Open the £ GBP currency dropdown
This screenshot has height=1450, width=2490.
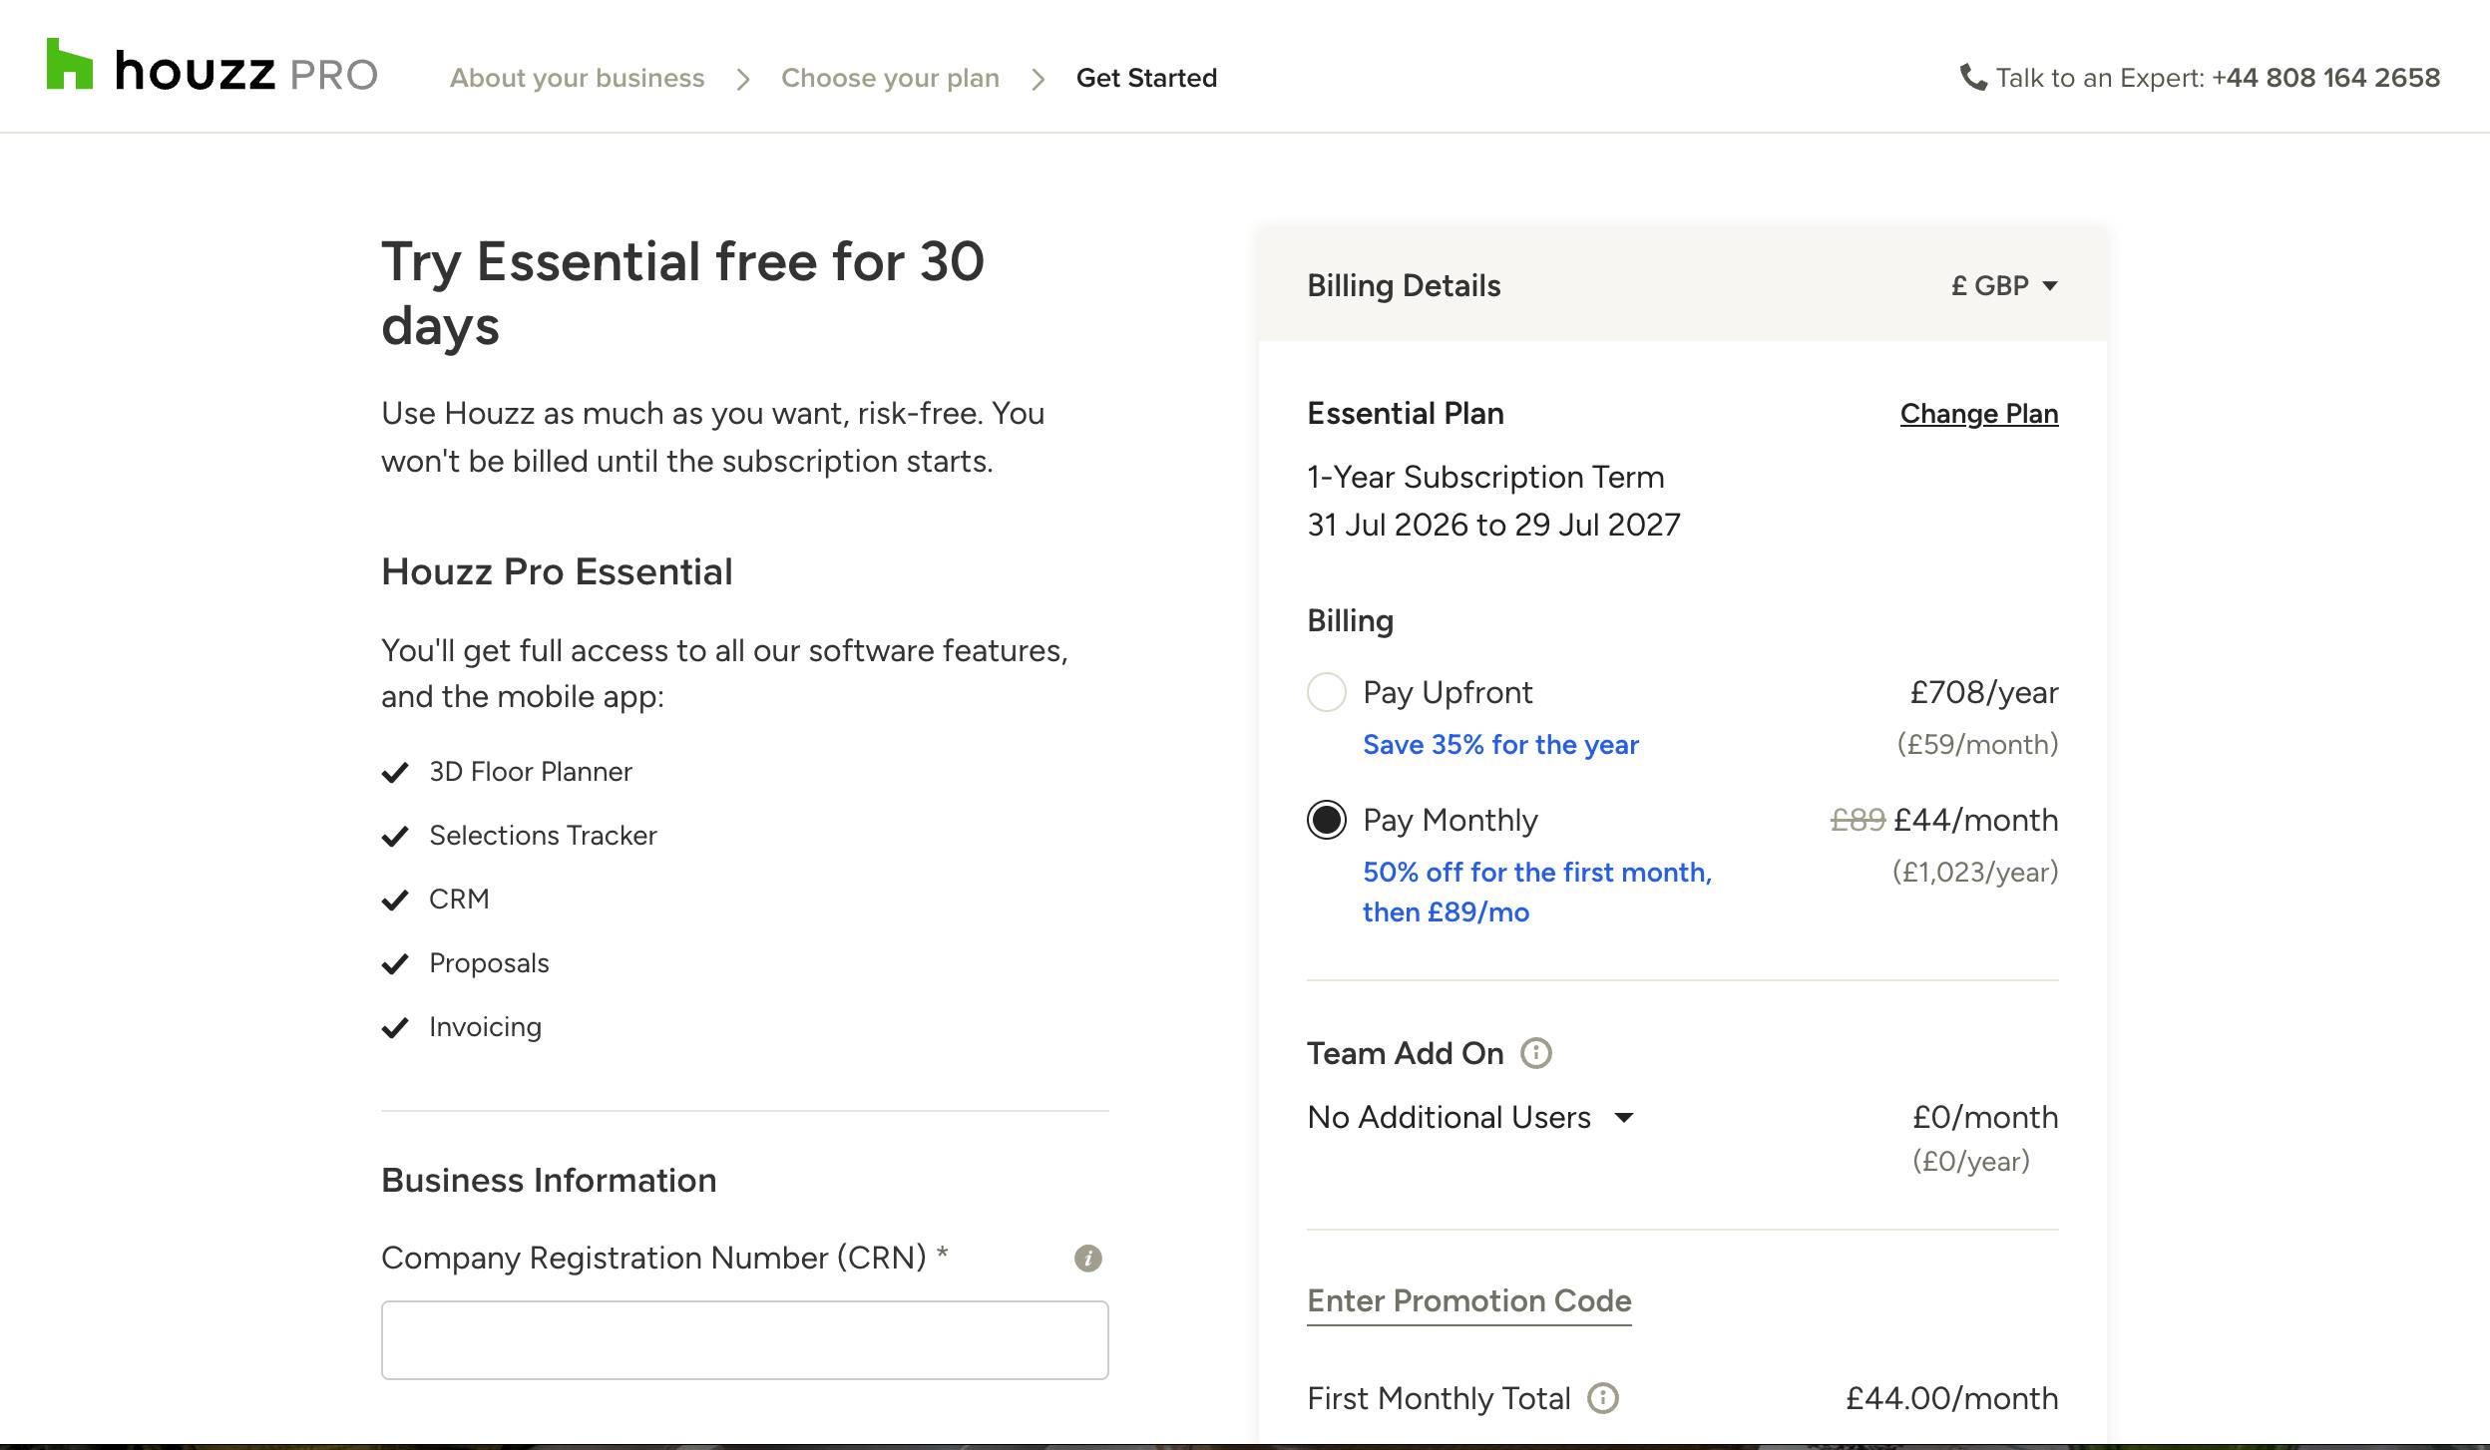(2004, 286)
